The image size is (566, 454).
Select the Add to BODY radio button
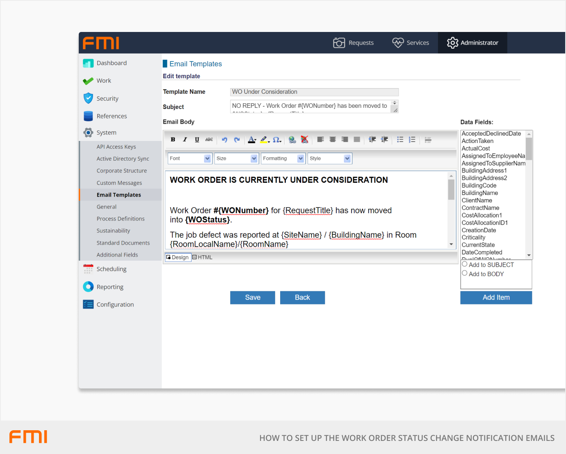pyautogui.click(x=465, y=273)
